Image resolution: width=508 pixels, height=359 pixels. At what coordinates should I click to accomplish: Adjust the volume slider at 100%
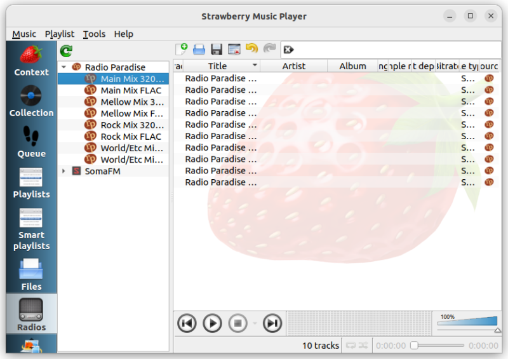pos(467,323)
